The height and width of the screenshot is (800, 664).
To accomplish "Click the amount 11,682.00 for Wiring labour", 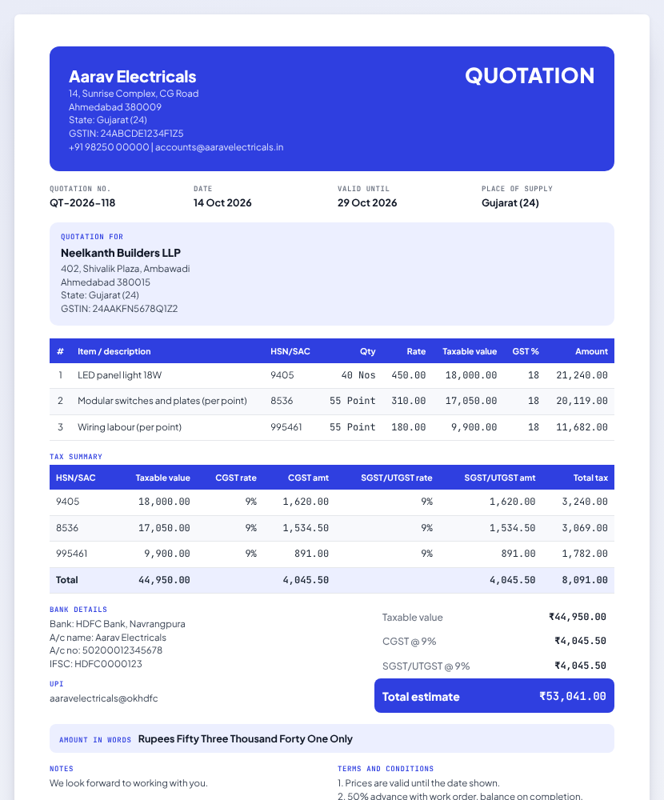I will [582, 427].
